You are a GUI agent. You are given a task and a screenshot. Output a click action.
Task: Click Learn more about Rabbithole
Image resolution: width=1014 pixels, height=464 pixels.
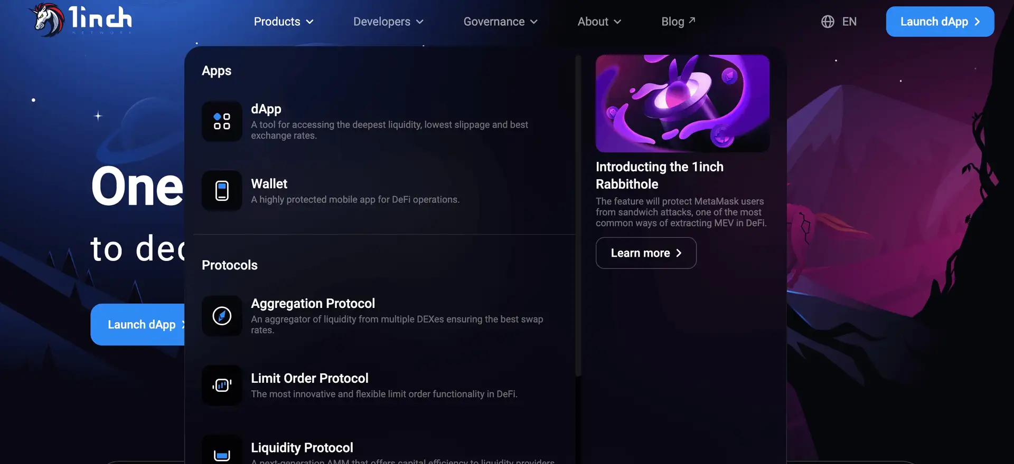coord(645,253)
